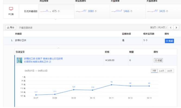The width and height of the screenshot is (181, 108).
Task: Click the PC端 monitor icon
Action: click(x=11, y=9)
